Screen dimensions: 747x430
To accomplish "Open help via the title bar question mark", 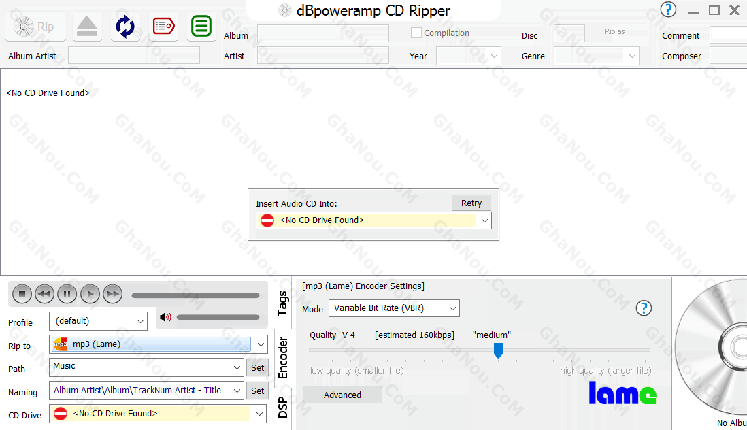I will [668, 10].
